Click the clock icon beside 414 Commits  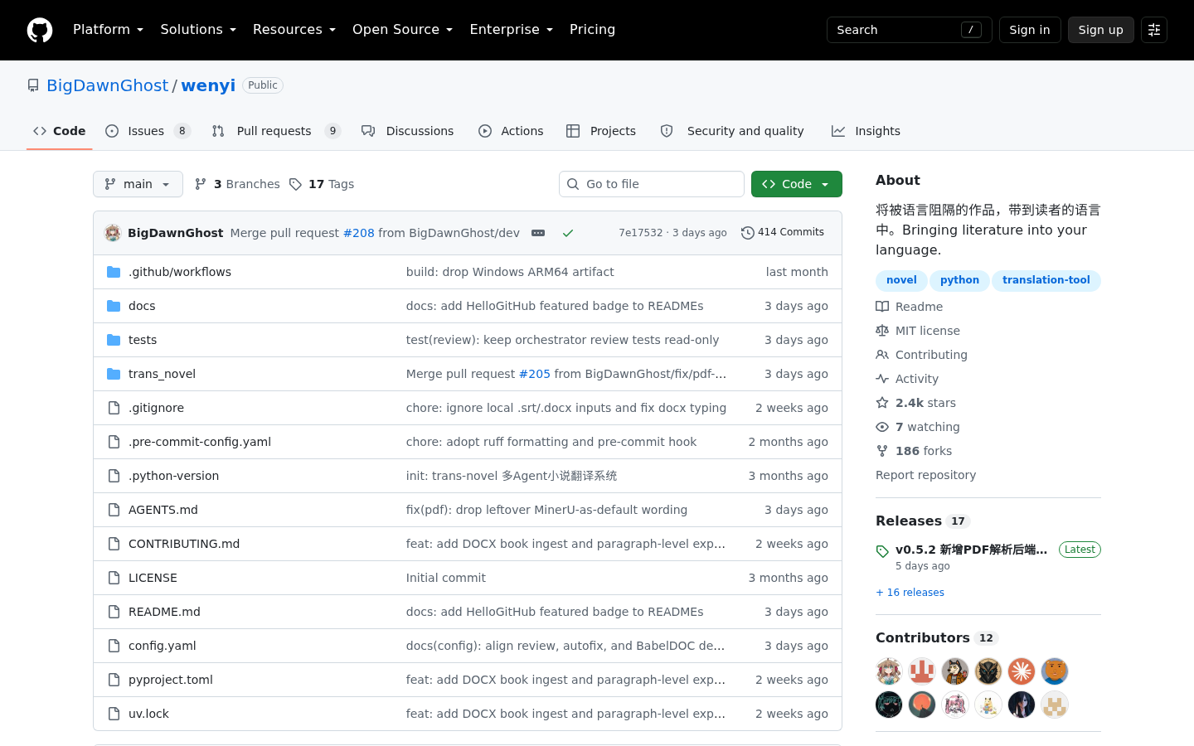pyautogui.click(x=748, y=233)
